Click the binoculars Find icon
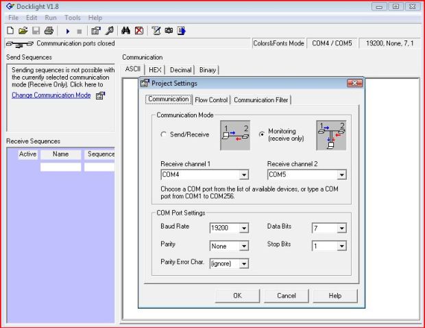This screenshot has height=328, width=425. click(125, 31)
